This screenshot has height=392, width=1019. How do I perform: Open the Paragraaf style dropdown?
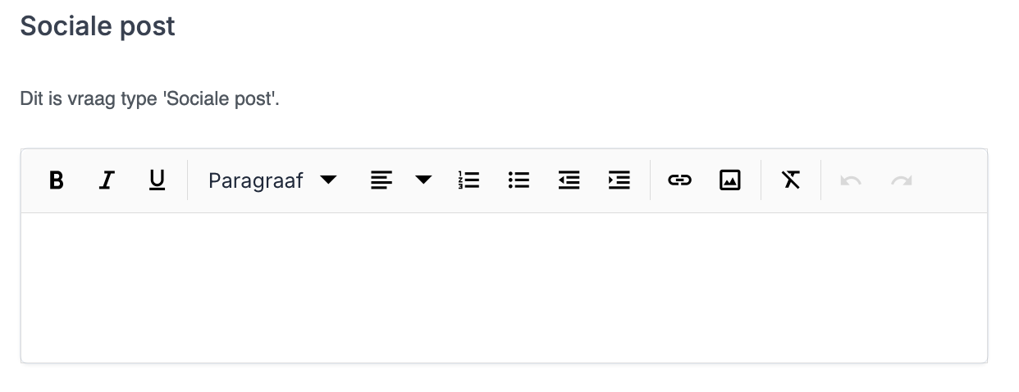pos(256,180)
